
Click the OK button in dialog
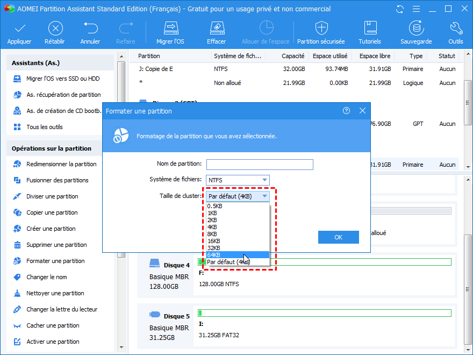click(x=339, y=237)
